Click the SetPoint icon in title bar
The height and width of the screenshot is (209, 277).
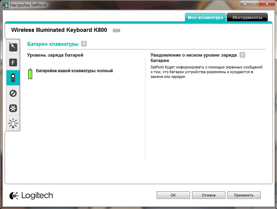point(5,5)
